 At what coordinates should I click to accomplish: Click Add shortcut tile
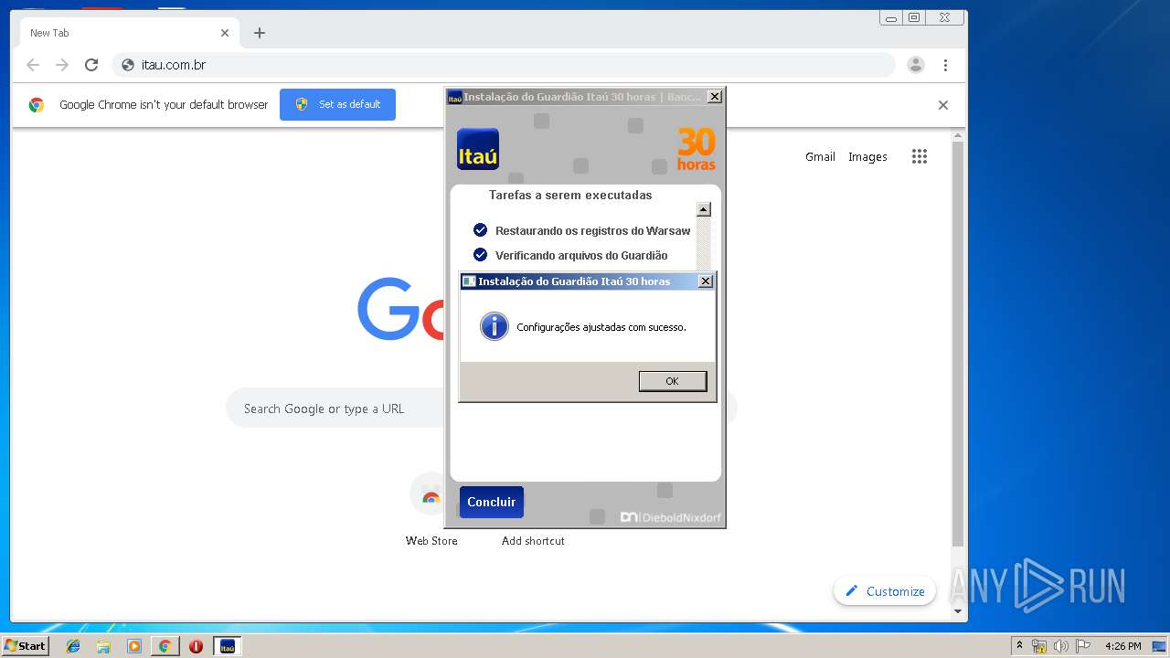point(533,540)
